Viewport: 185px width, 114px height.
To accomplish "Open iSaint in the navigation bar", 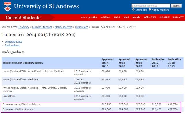I will point(117,18).
